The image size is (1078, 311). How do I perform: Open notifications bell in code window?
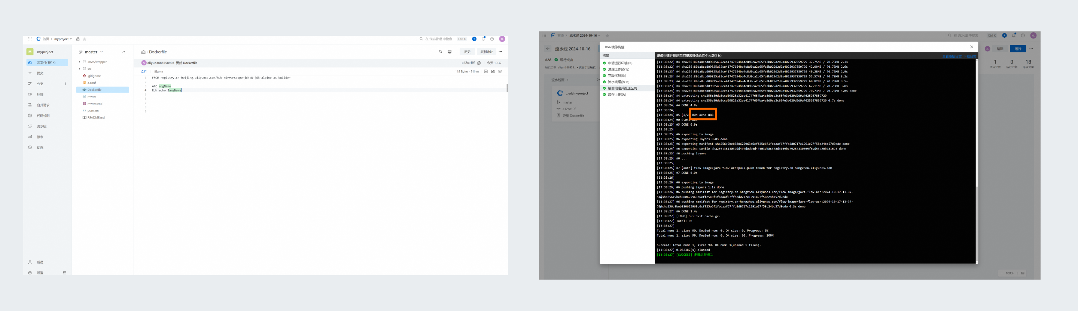click(x=483, y=39)
